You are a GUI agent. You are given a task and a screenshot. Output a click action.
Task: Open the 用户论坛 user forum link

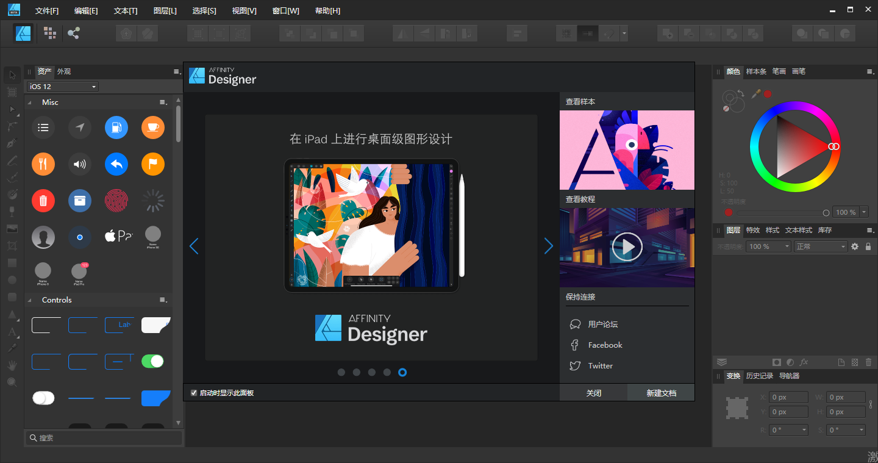tap(602, 325)
